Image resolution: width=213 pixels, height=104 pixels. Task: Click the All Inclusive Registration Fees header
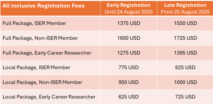point(44,6)
